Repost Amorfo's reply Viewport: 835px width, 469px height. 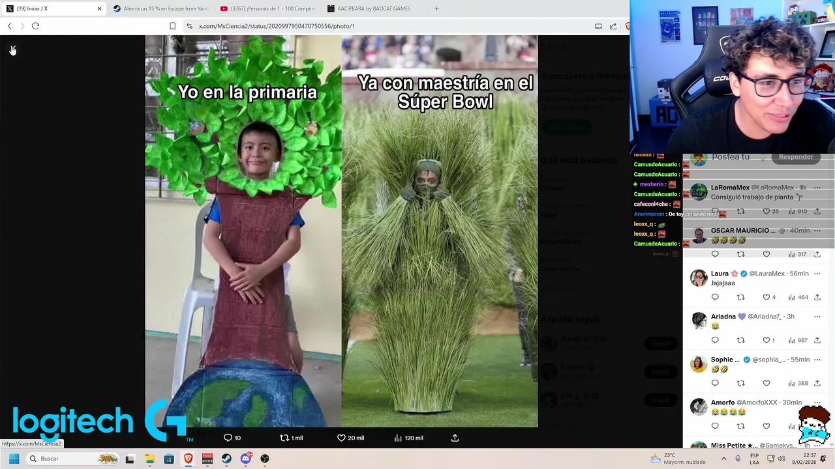(740, 426)
